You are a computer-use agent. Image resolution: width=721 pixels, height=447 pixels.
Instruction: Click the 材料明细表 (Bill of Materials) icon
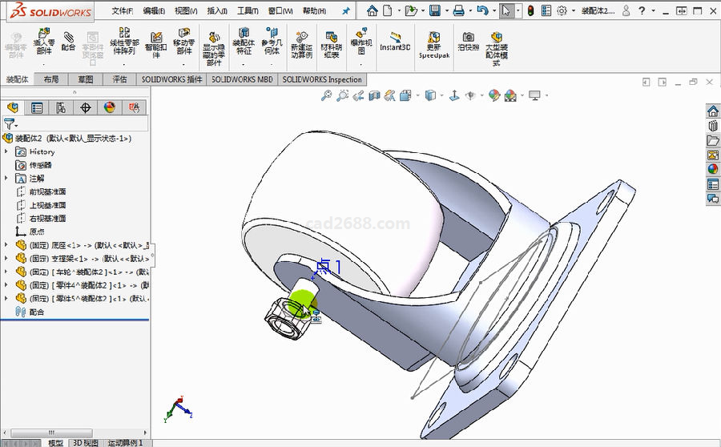(x=331, y=42)
